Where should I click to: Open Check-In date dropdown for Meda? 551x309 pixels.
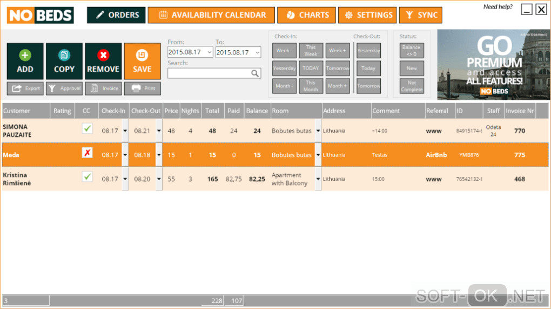click(x=125, y=155)
